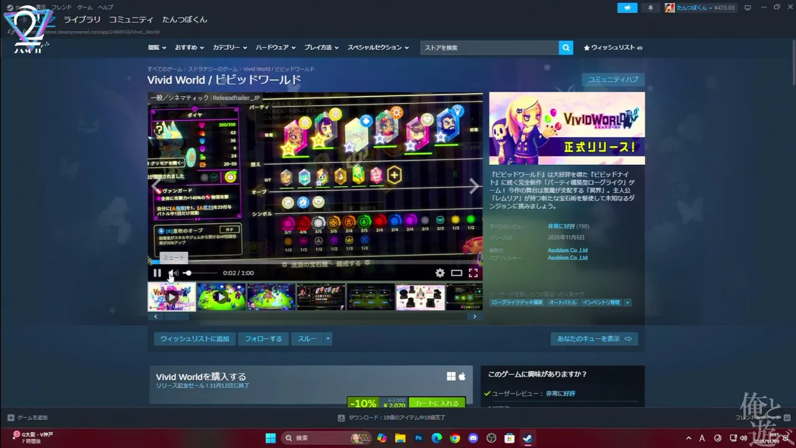Click the コミュニティハブ button

[613, 80]
